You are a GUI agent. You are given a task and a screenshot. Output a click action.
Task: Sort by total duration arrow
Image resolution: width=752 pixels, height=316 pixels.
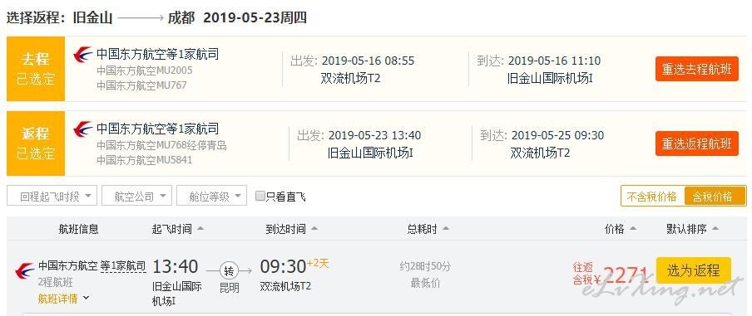pyautogui.click(x=446, y=229)
